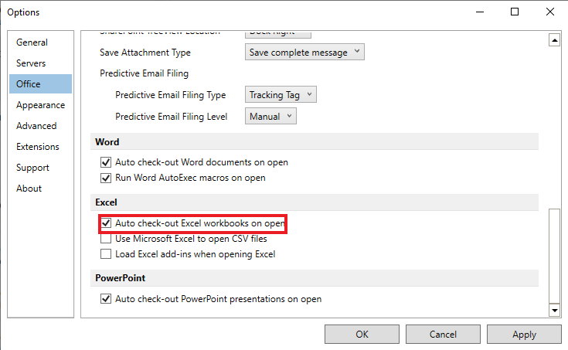Click the scrollbar down arrow
Screen dimensions: 568x350
(555, 310)
